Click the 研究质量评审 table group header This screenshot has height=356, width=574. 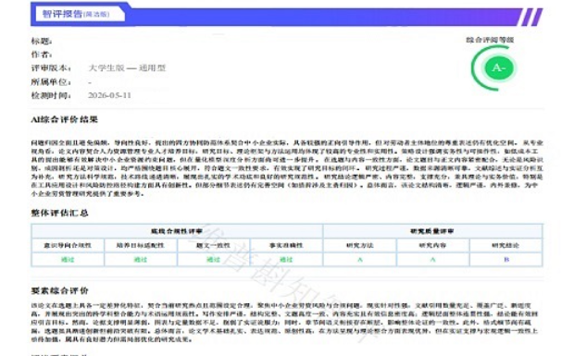coord(432,231)
